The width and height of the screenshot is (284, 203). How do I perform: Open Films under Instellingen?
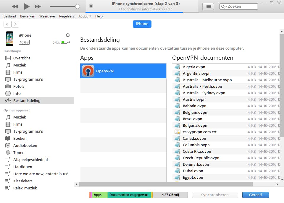tap(37, 72)
